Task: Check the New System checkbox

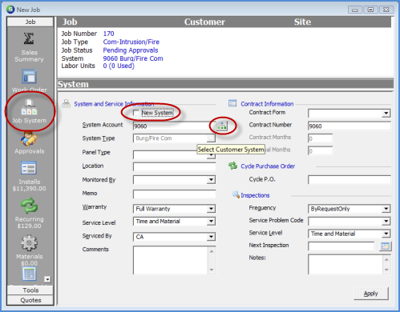Action: [136, 113]
